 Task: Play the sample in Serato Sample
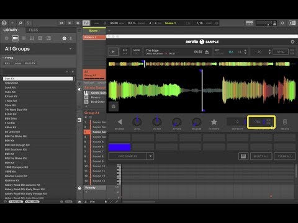[x=114, y=51]
